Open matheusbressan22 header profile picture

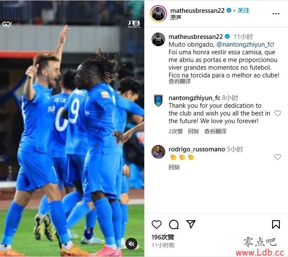click(158, 14)
